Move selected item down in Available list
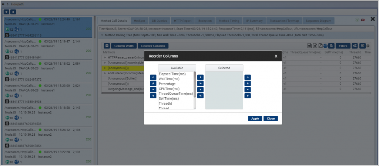This screenshot has width=379, height=166. point(153,89)
